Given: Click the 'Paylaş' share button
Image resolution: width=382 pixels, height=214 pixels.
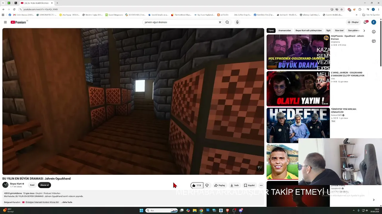Looking at the screenshot, I should (220, 185).
